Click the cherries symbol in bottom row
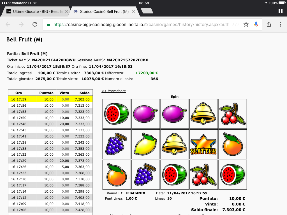The width and height of the screenshot is (287, 215). click(203, 175)
